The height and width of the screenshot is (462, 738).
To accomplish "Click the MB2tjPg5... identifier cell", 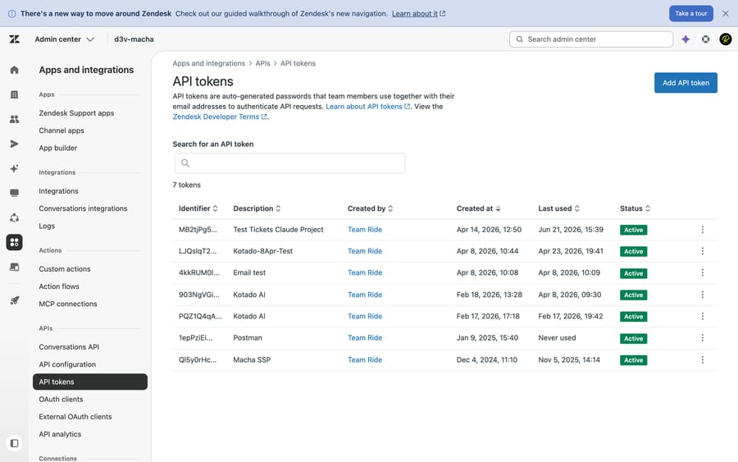I will pos(198,229).
